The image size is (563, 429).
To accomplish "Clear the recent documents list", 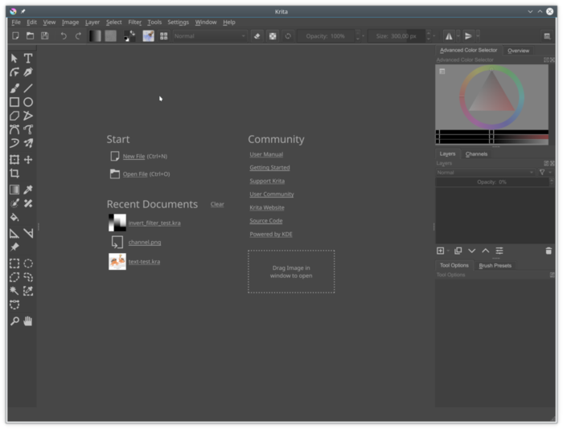I will point(217,204).
